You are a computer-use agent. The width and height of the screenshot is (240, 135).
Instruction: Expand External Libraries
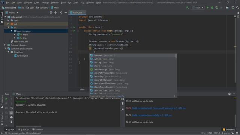(x=5, y=45)
